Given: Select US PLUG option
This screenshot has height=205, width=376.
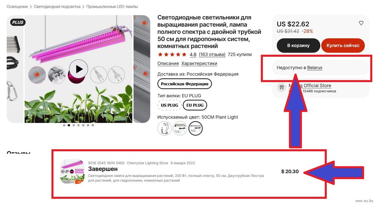Looking at the screenshot, I should pos(169,105).
